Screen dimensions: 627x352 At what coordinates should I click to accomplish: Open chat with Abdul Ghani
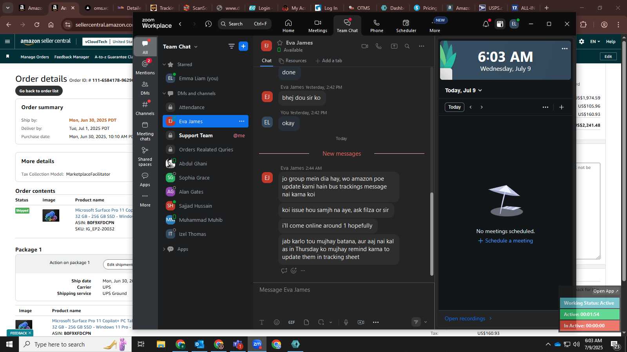pyautogui.click(x=205, y=163)
